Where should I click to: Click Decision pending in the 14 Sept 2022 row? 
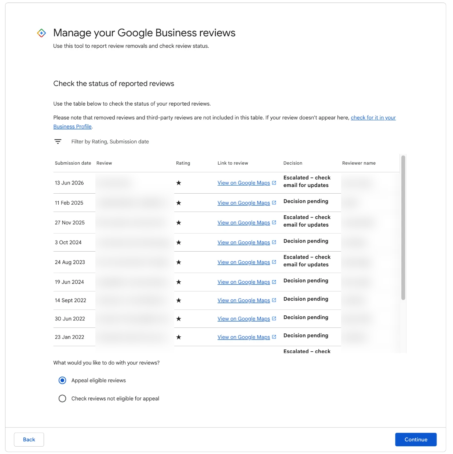click(x=306, y=299)
